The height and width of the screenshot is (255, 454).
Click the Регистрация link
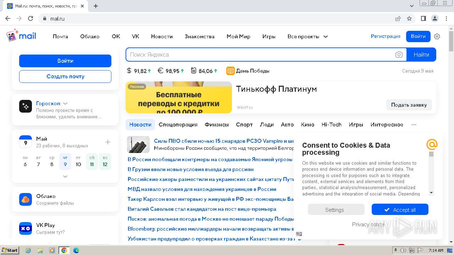tap(386, 36)
